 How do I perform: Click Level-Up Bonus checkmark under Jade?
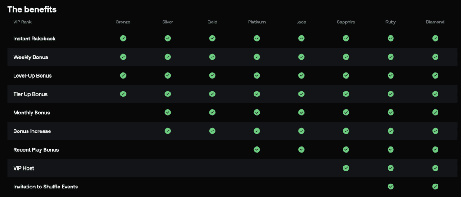click(301, 75)
